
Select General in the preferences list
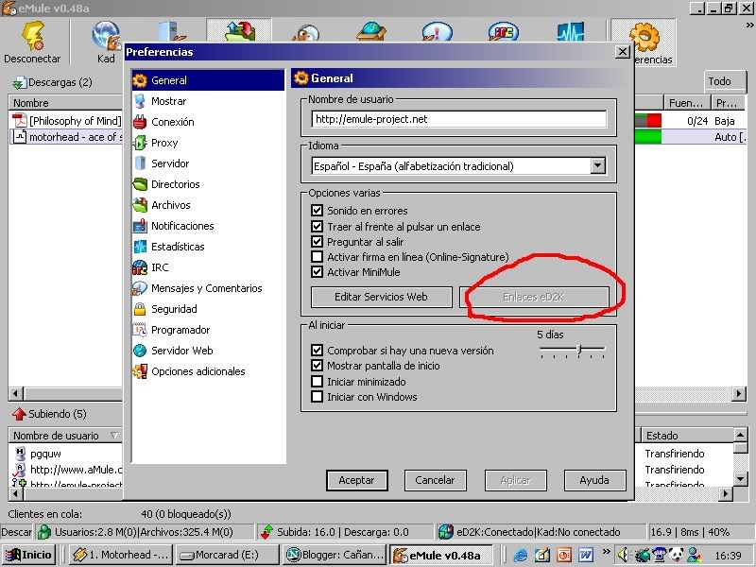click(x=208, y=80)
